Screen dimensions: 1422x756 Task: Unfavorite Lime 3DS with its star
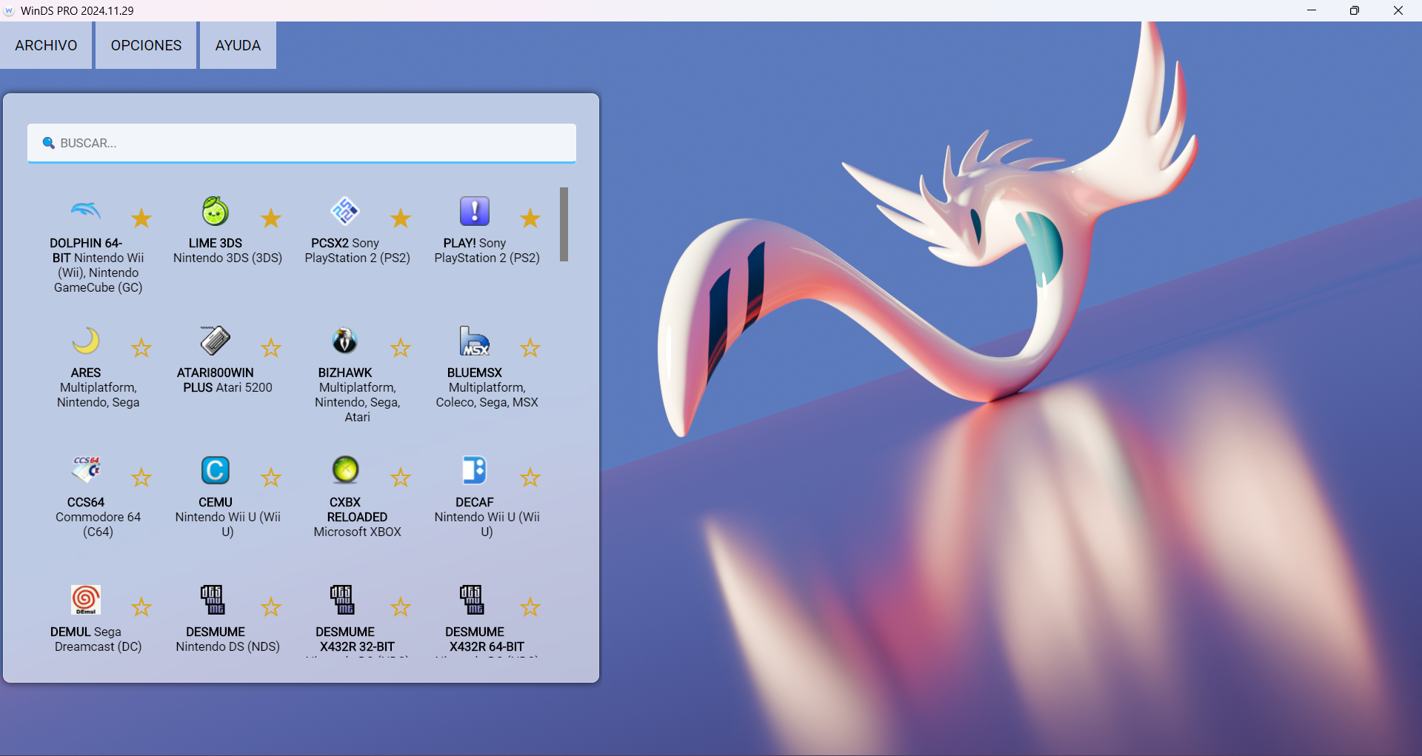click(x=271, y=218)
